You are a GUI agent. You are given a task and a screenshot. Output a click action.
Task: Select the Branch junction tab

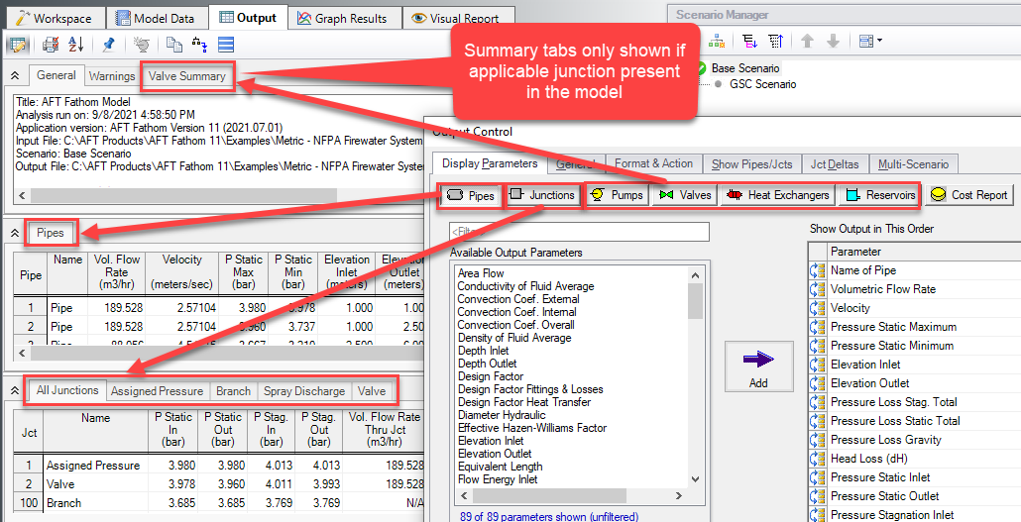pyautogui.click(x=233, y=391)
